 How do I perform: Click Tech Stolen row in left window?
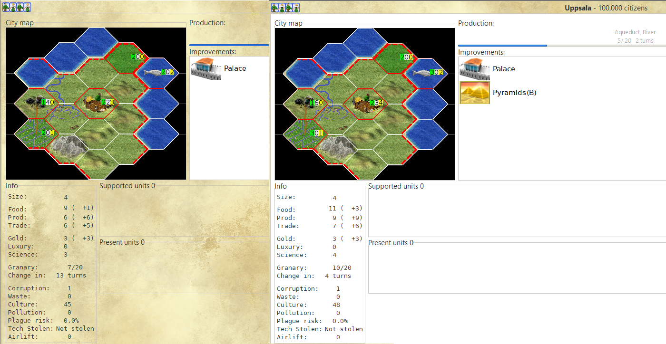click(51, 329)
